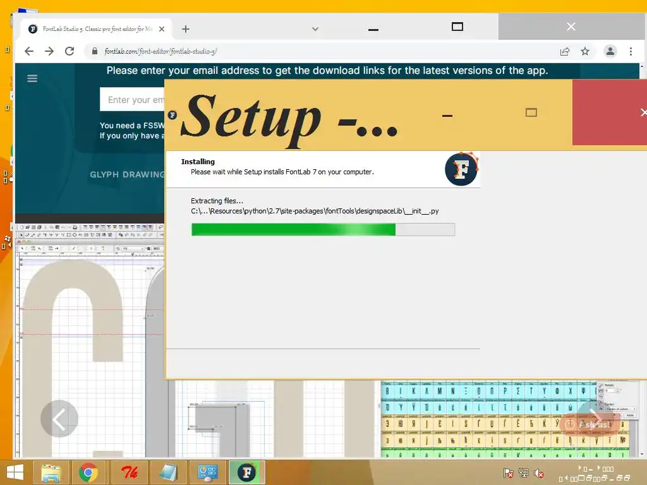
Task: Minimize the Setup installer window
Action: click(447, 116)
